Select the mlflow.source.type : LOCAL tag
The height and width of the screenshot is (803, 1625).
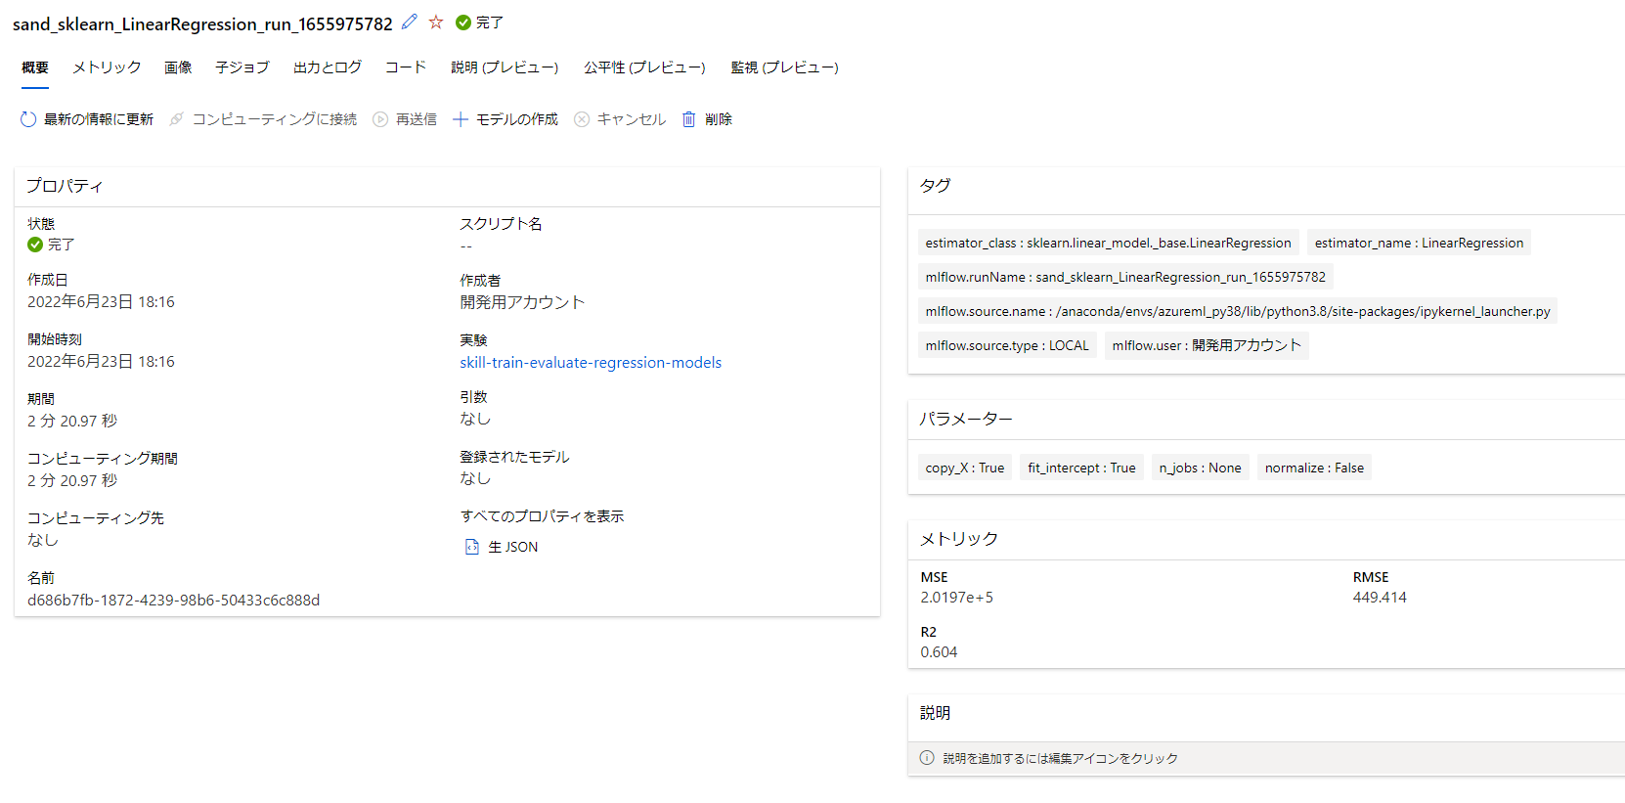[x=1007, y=345]
